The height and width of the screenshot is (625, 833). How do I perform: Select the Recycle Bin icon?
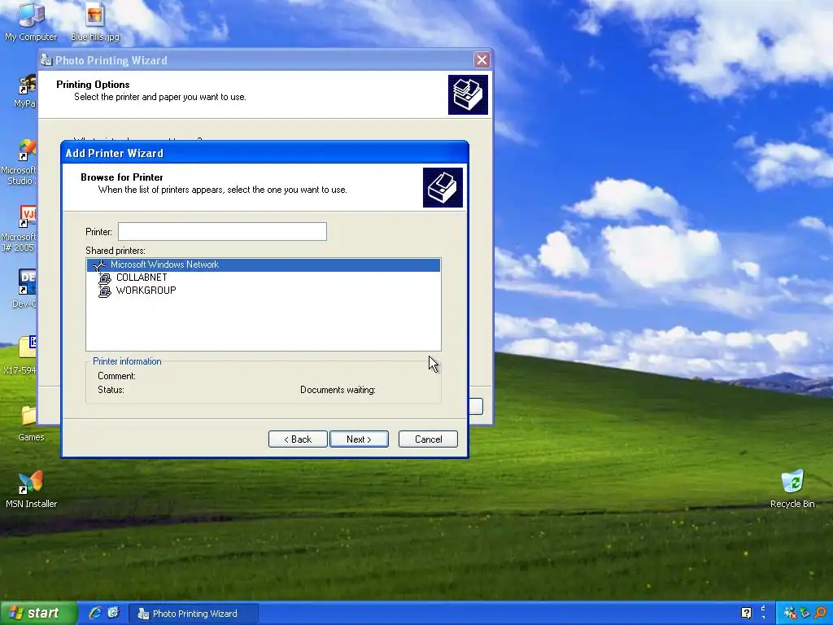pos(792,489)
